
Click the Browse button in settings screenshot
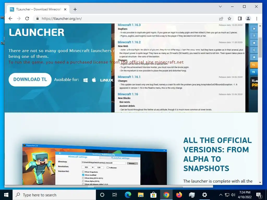tap(132, 164)
